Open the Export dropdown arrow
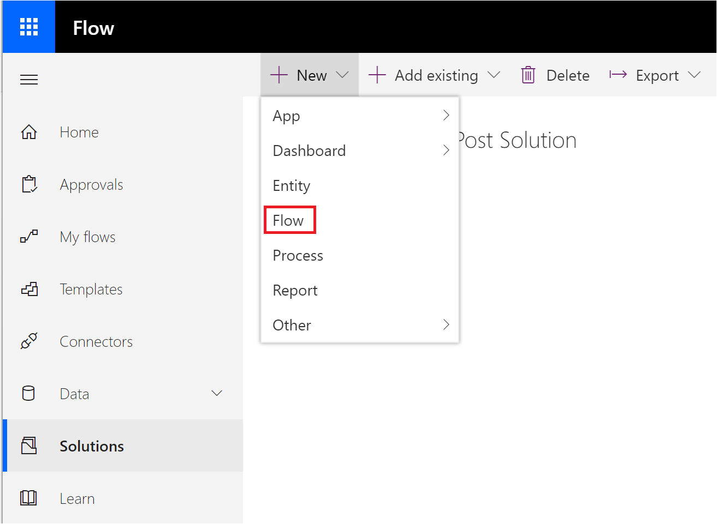This screenshot has height=524, width=717. 694,75
